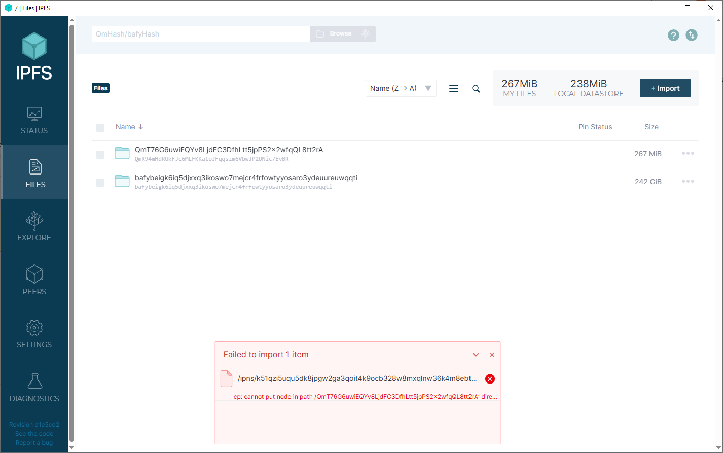Open the Explore page
The image size is (723, 453).
(x=34, y=226)
